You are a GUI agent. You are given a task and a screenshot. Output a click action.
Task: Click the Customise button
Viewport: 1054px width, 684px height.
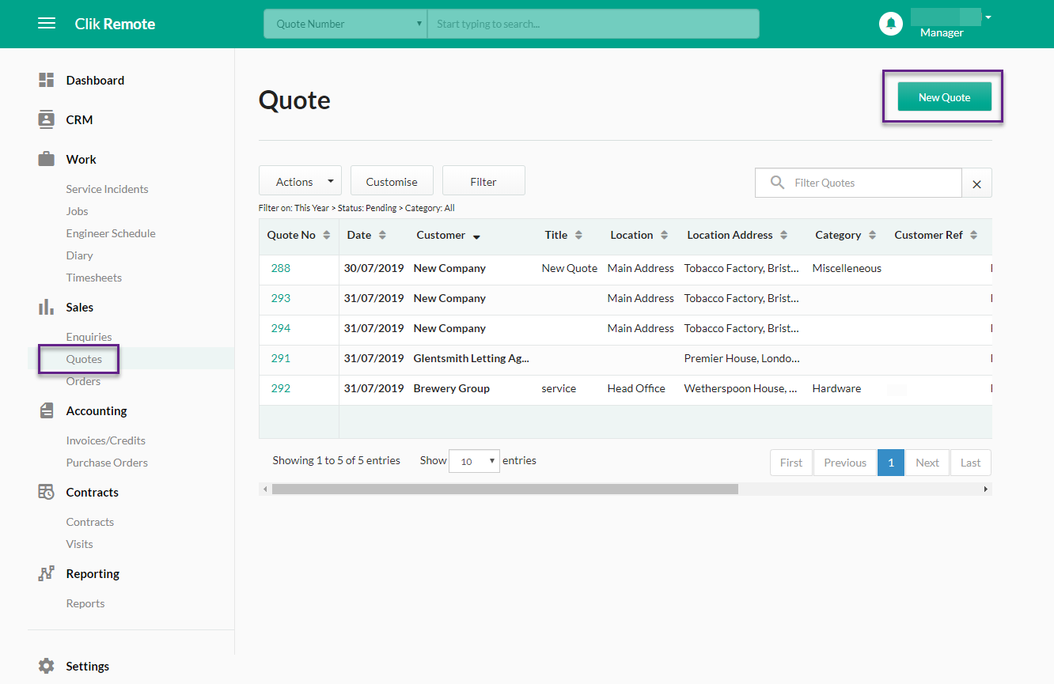point(392,182)
